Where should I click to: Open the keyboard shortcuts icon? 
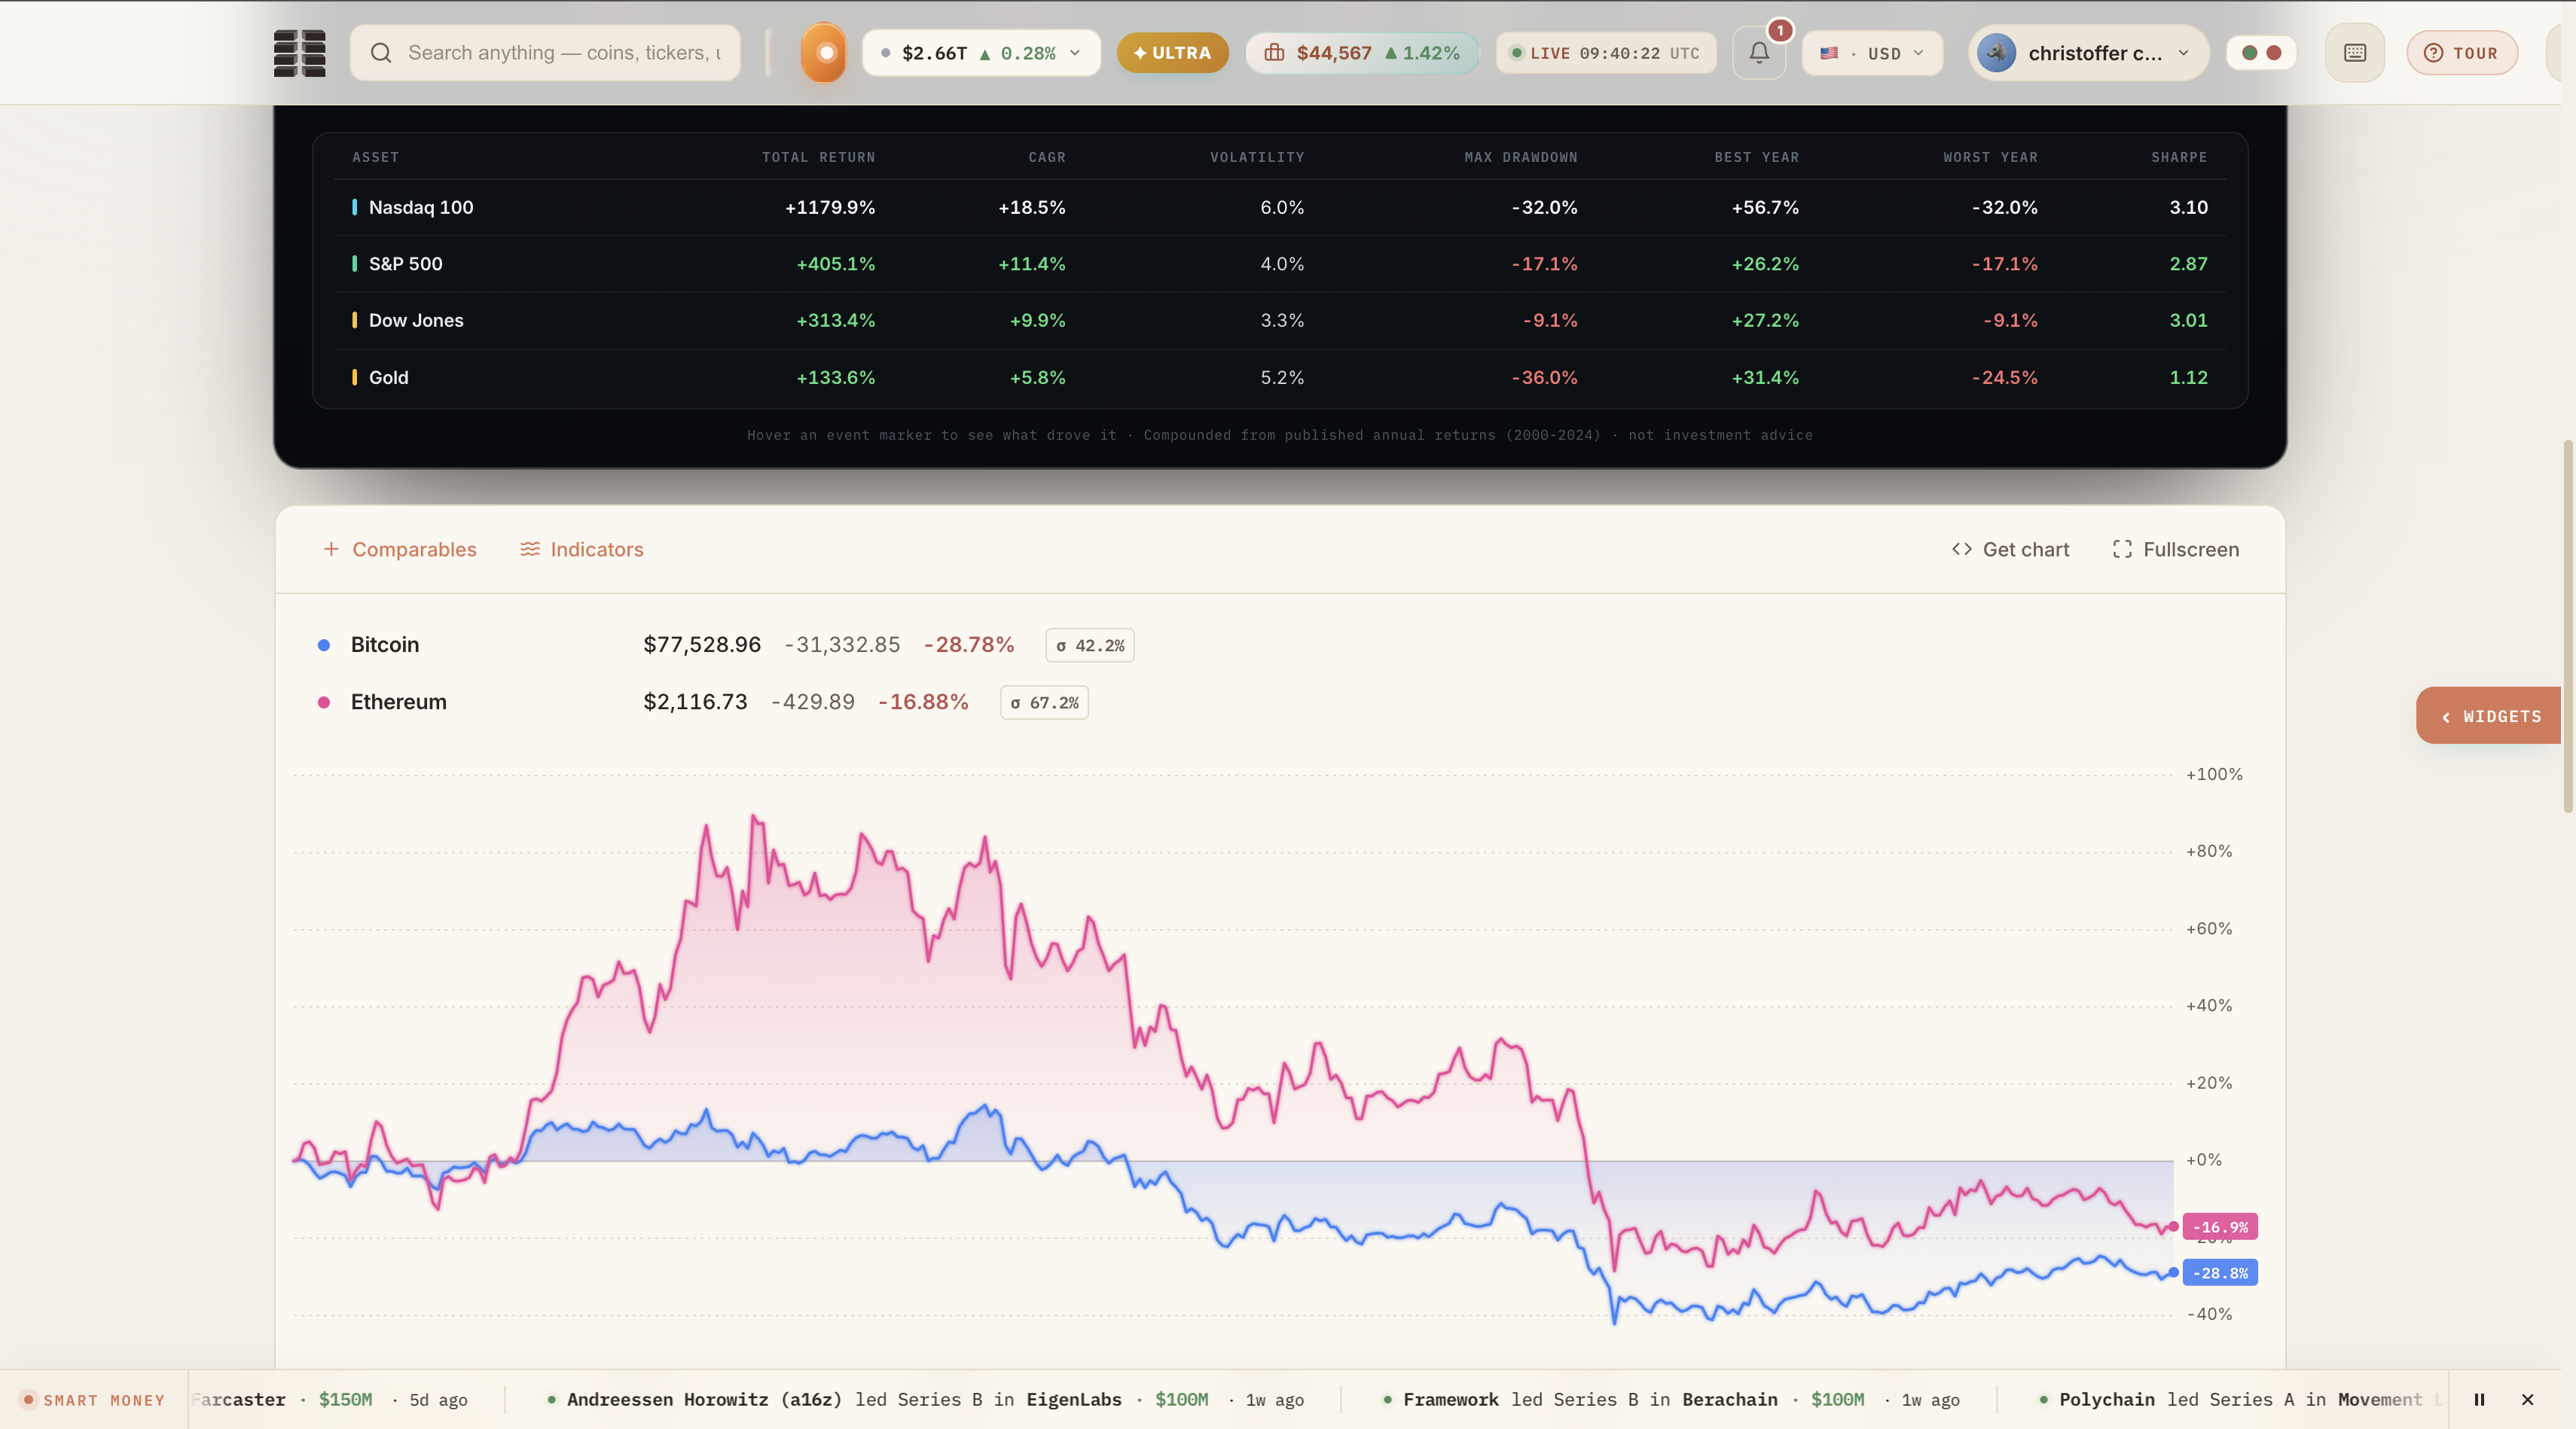click(2355, 53)
